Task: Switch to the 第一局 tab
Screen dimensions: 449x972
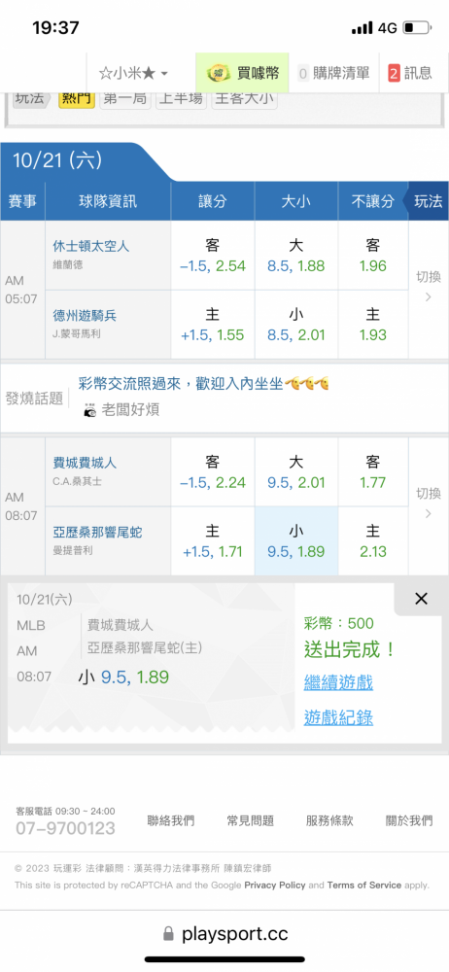Action: point(125,98)
